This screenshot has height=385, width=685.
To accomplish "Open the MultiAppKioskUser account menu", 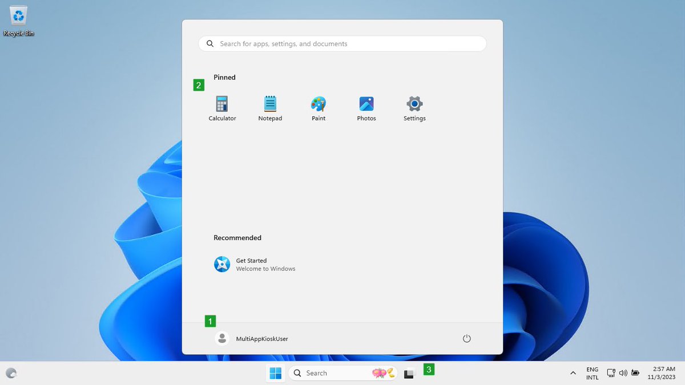I will 252,339.
